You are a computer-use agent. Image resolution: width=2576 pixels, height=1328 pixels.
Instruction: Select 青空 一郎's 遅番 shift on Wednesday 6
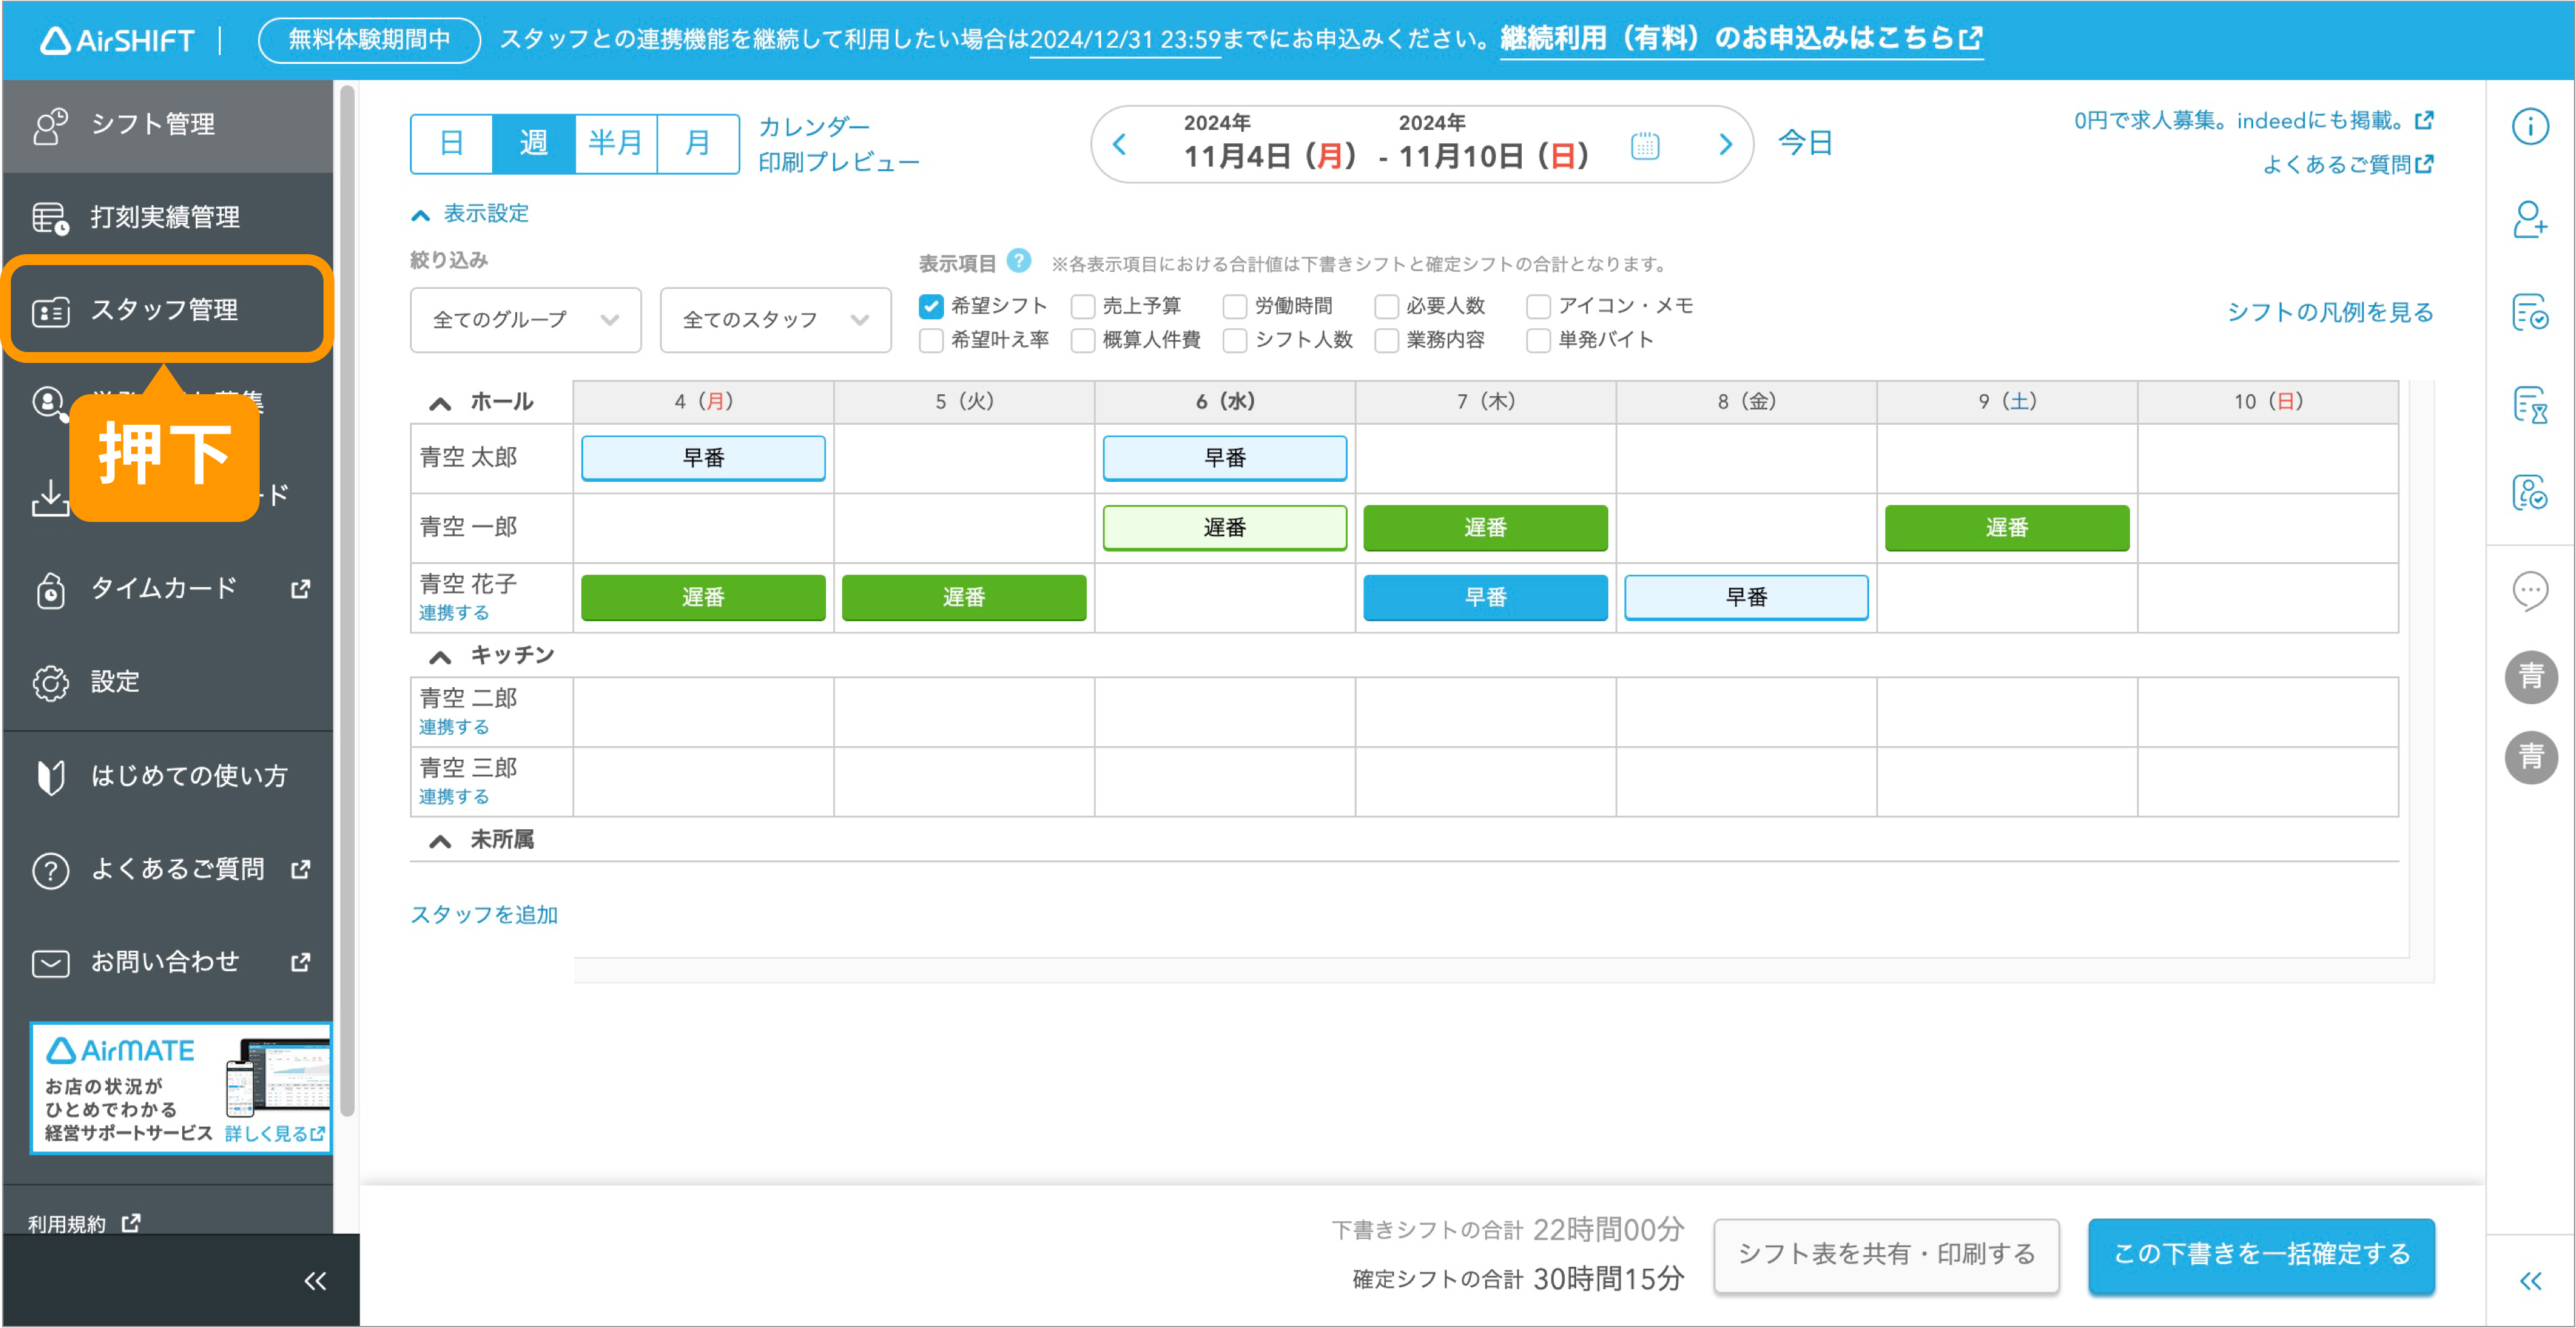pyautogui.click(x=1225, y=528)
